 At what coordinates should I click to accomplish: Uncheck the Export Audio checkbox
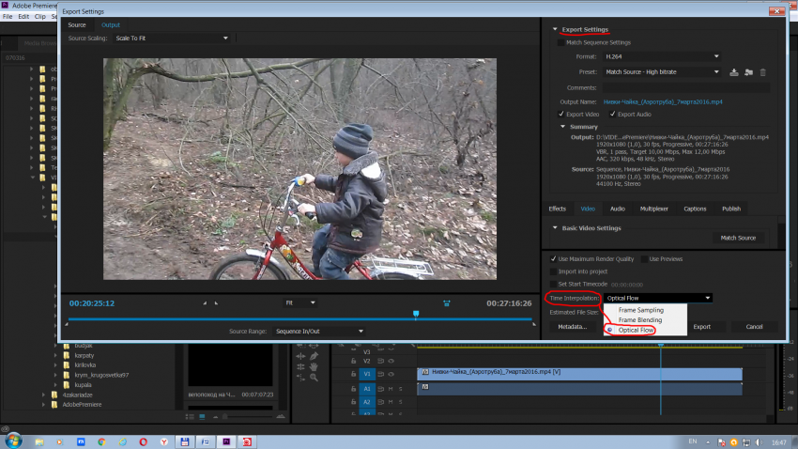pos(612,114)
